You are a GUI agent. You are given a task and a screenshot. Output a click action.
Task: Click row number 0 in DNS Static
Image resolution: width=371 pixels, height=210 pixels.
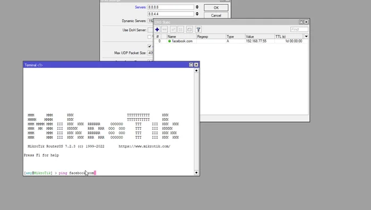pyautogui.click(x=159, y=41)
